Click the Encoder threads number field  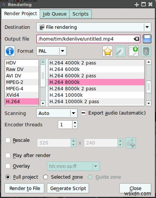(65, 124)
